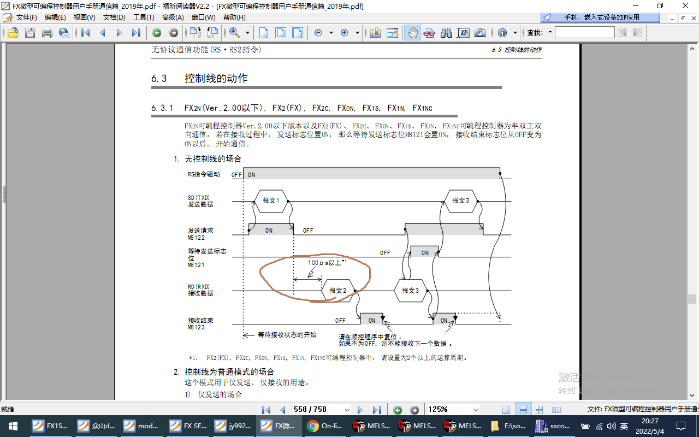
Task: Open search with the binoculars icon
Action: pyautogui.click(x=446, y=33)
